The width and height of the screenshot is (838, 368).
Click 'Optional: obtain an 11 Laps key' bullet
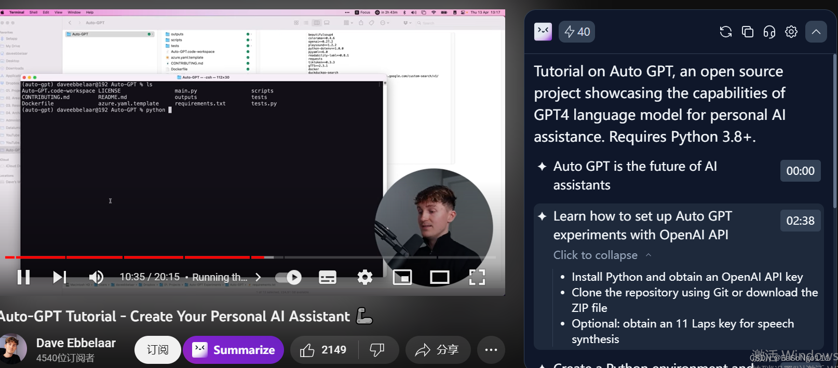(683, 331)
